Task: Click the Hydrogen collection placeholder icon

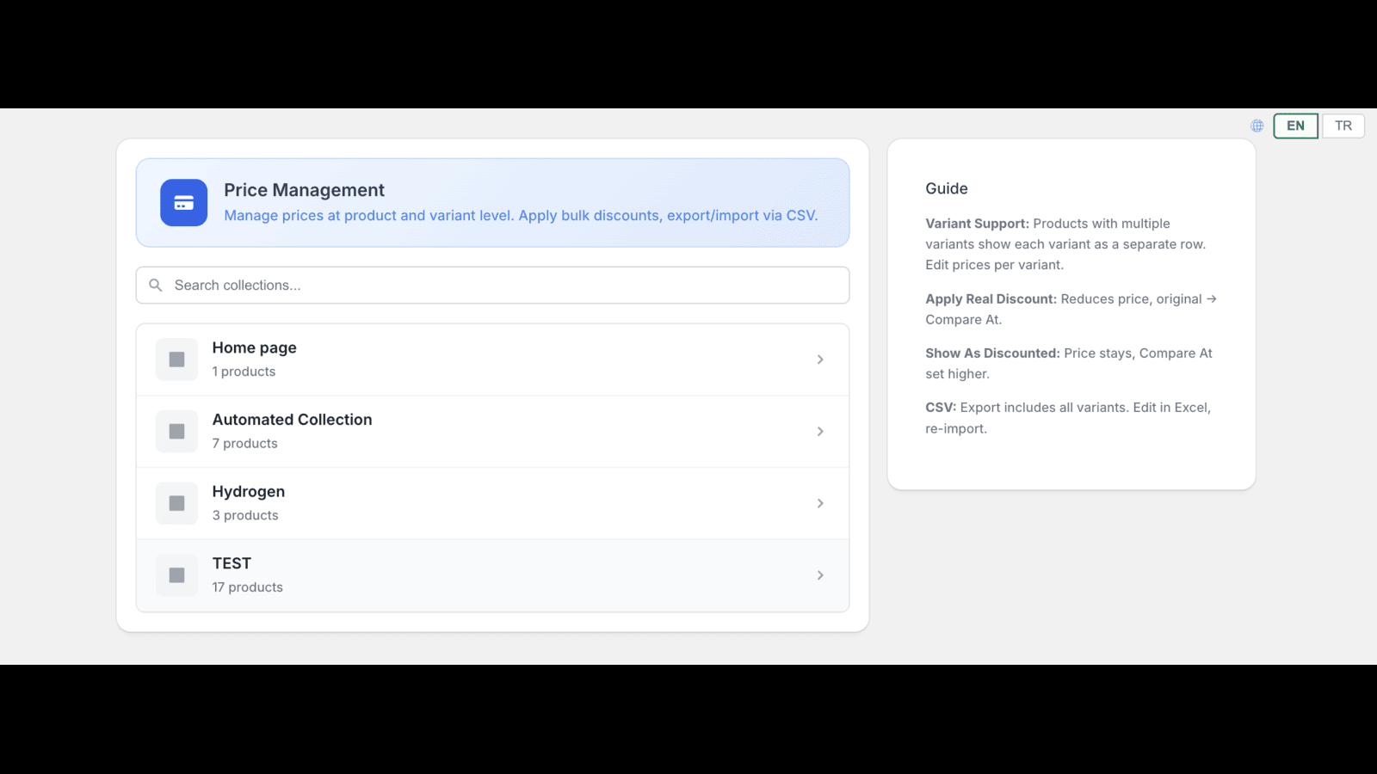Action: click(177, 503)
